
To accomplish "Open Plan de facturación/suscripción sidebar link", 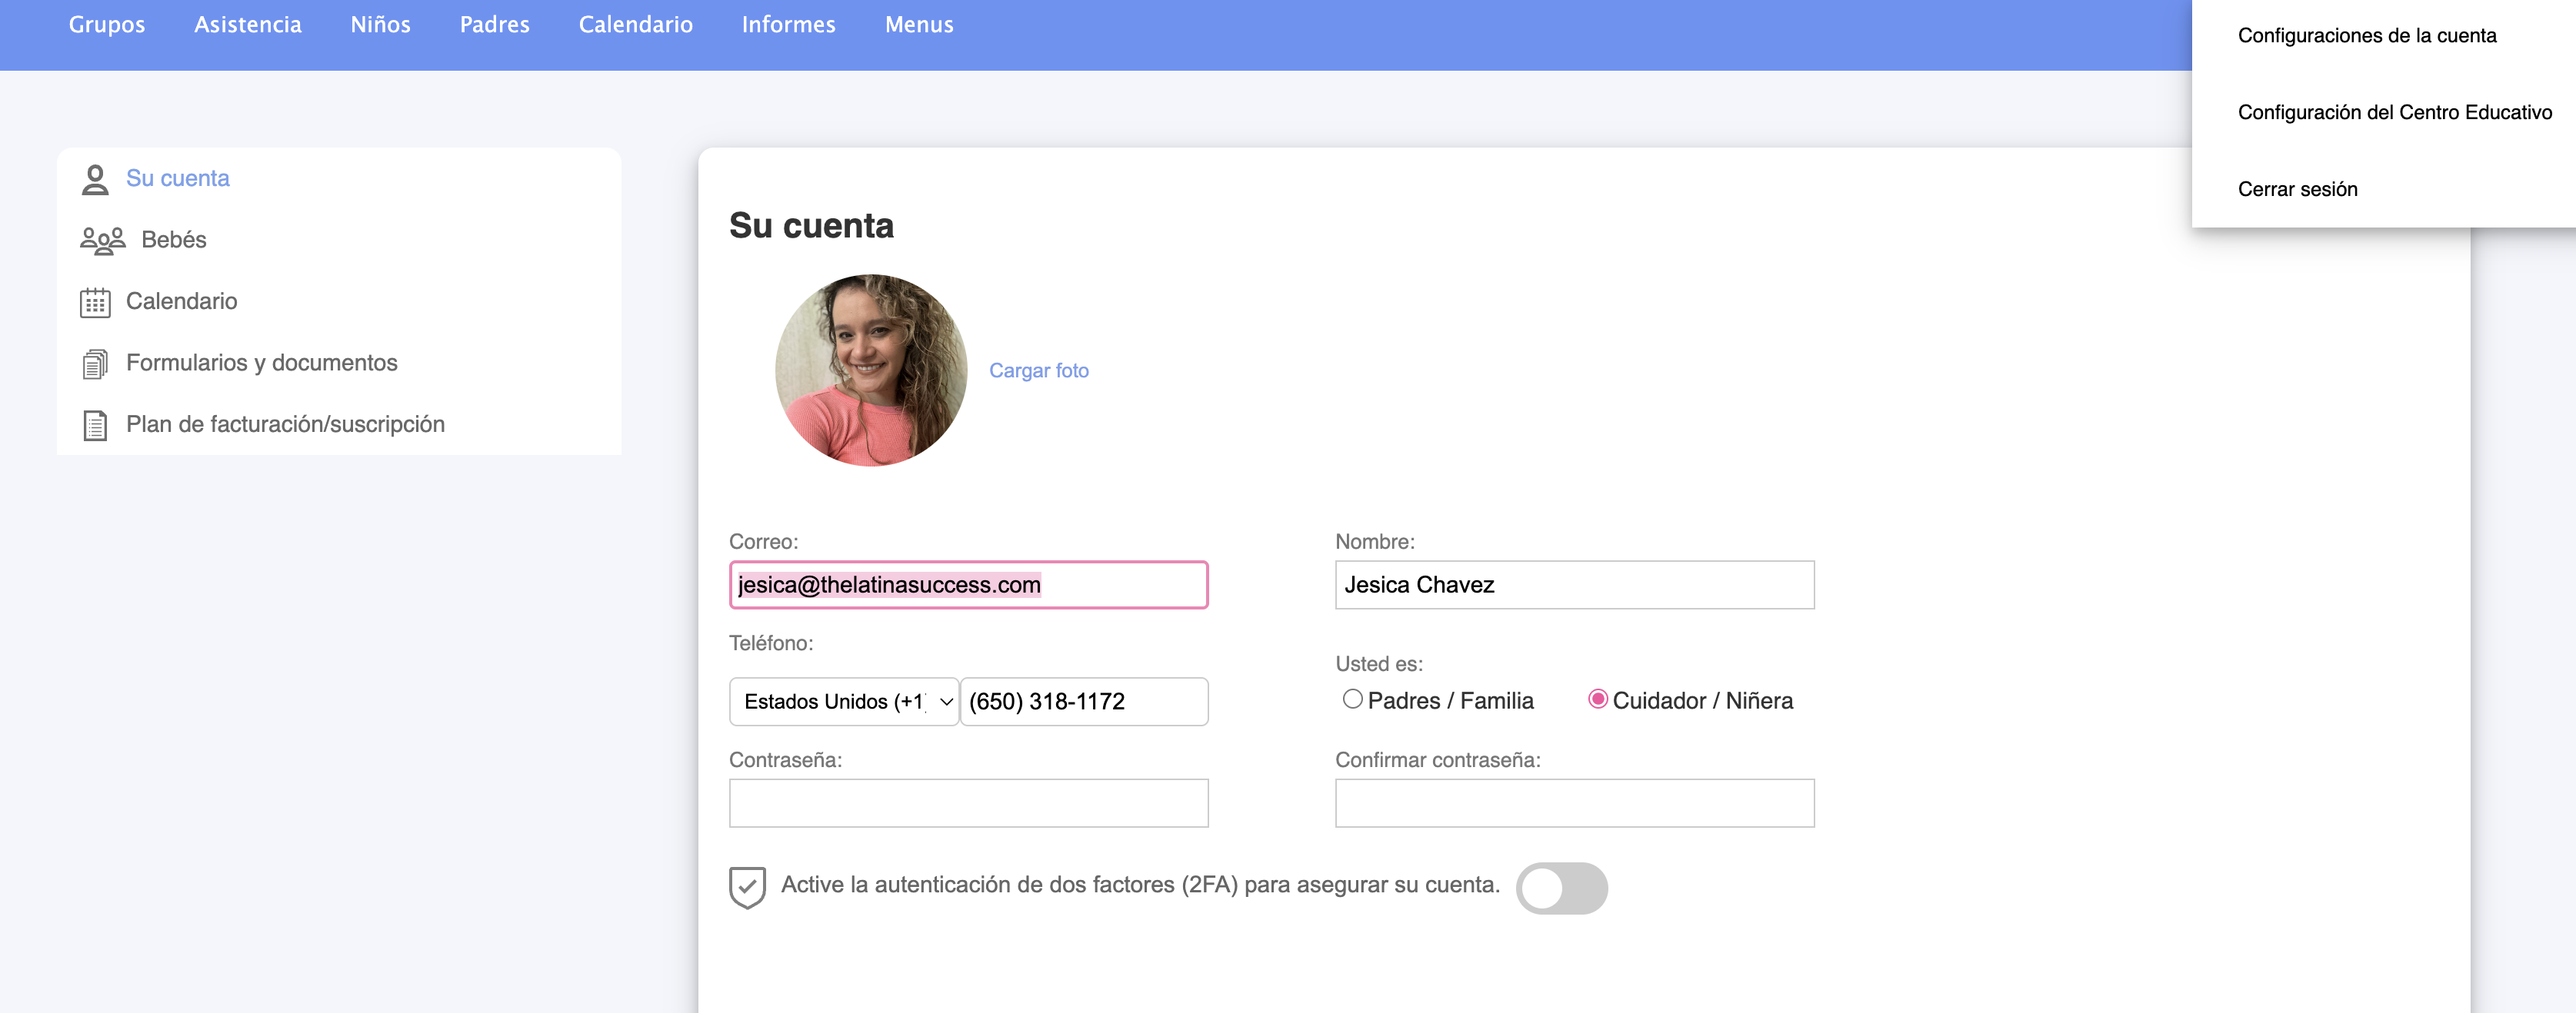I will coord(285,424).
